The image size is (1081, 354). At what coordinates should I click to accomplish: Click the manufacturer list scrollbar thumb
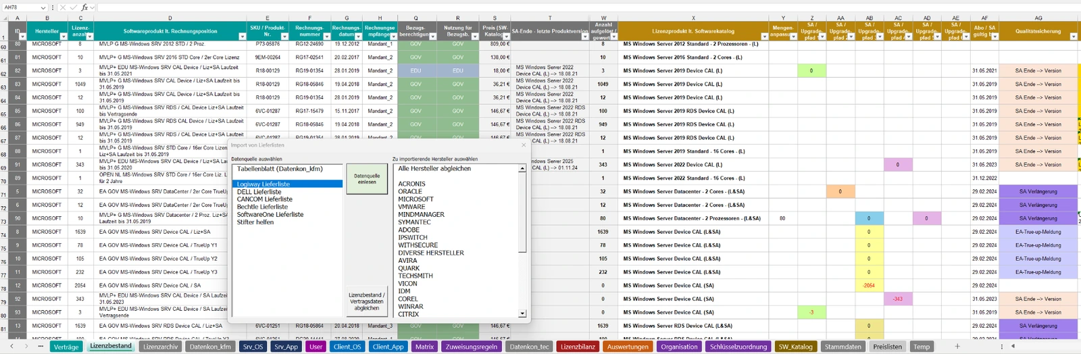pyautogui.click(x=522, y=211)
